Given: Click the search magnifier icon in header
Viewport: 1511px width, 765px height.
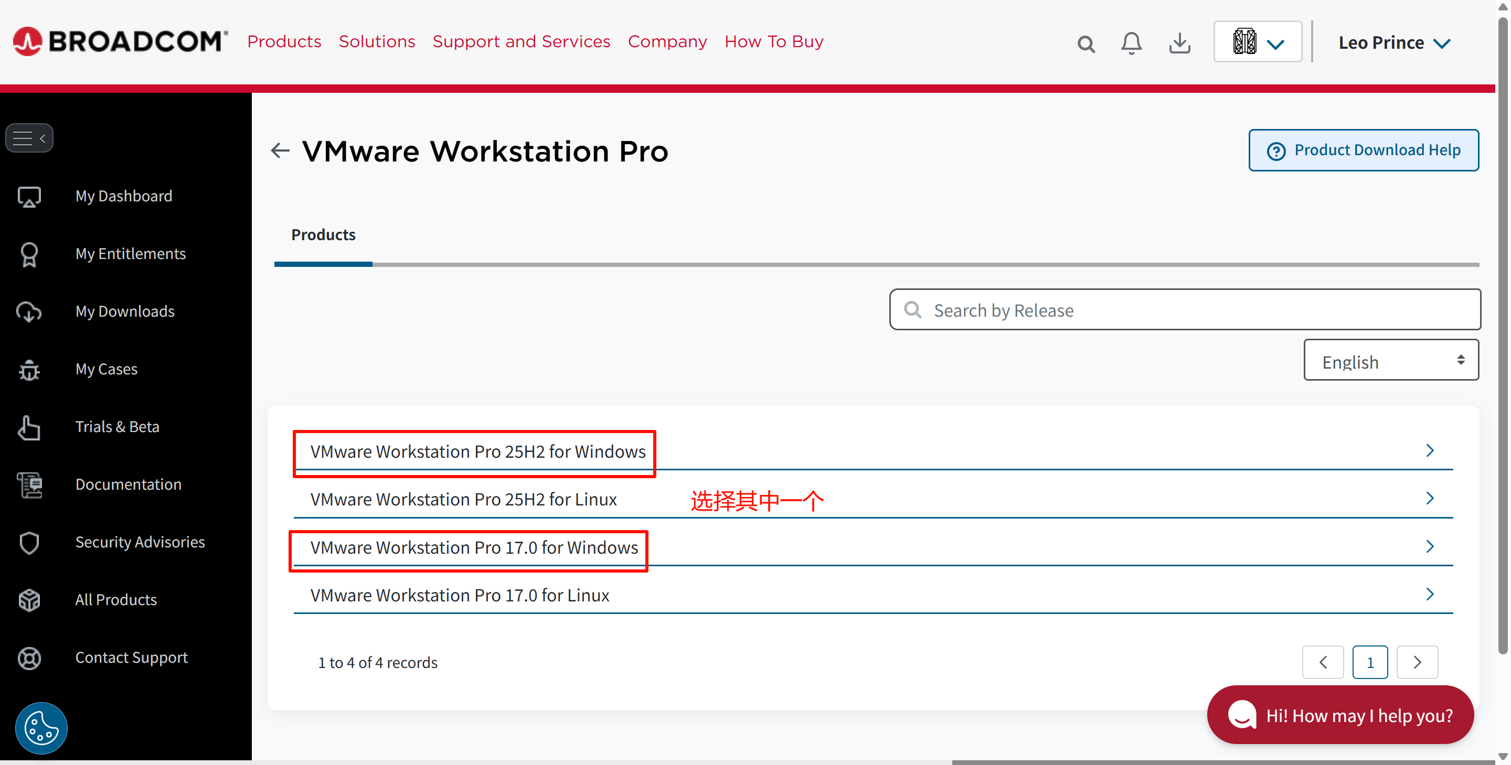Looking at the screenshot, I should tap(1086, 44).
